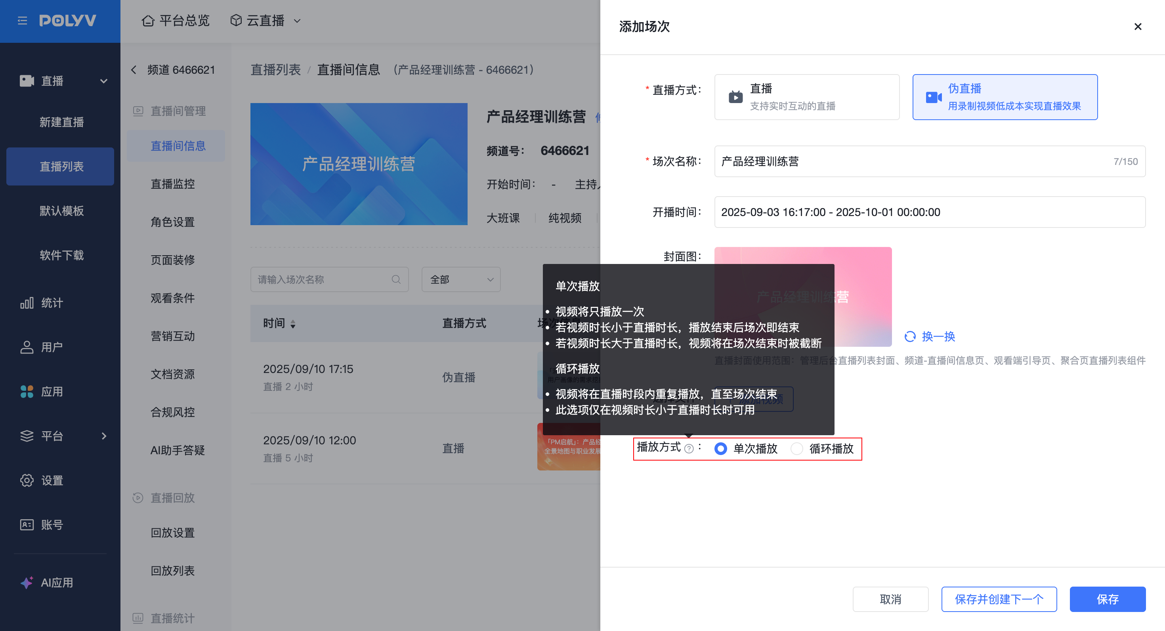Click the 直播方式 column header
This screenshot has height=631, width=1165.
(x=464, y=323)
